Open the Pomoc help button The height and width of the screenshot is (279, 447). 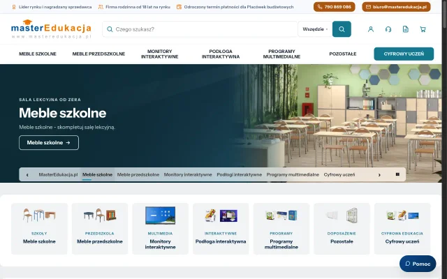click(x=418, y=264)
